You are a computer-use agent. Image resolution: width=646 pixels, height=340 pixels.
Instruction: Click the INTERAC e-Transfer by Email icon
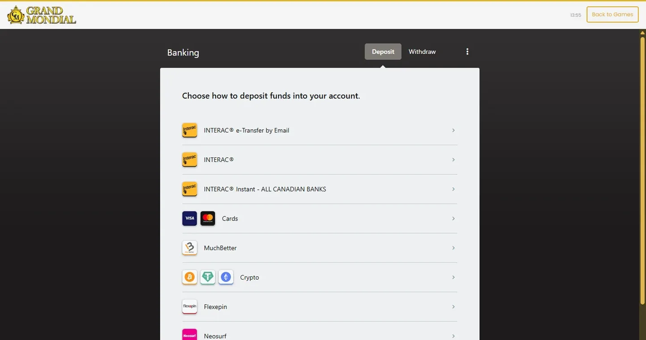click(190, 130)
